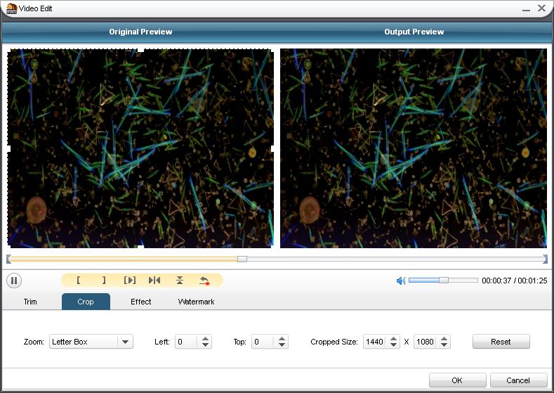Click the Output Preview video
This screenshot has width=554, height=393.
click(x=414, y=148)
